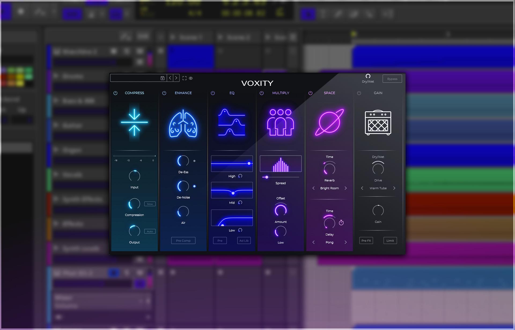Viewport: 515px width, 330px height.
Task: Click the Ad Lib button
Action: click(244, 241)
